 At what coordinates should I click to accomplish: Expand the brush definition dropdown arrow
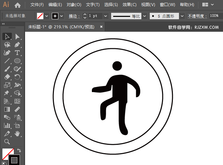point(182,16)
